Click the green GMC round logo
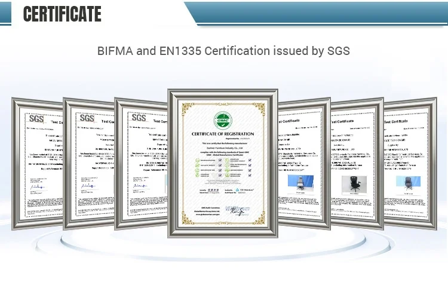Viewport: 448px width, 282px height. 223,120
